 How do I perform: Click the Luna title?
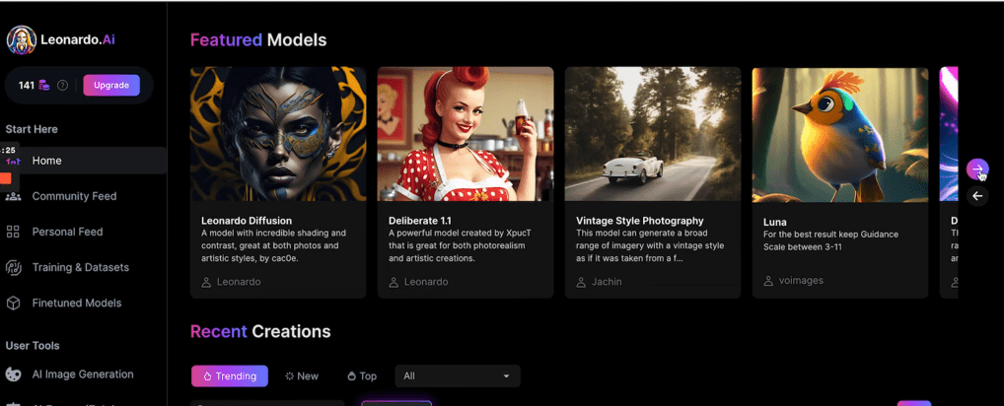775,222
